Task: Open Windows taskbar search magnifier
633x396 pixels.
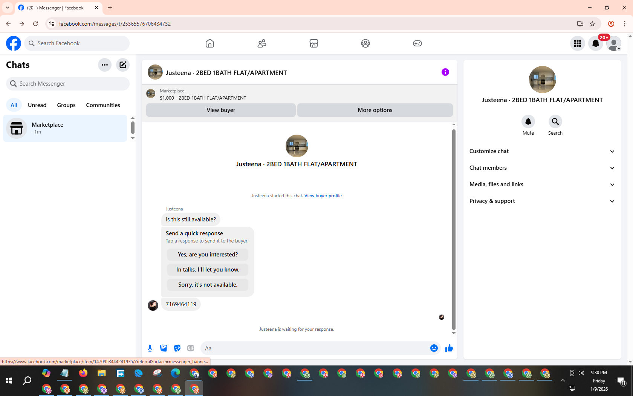Action: (x=27, y=381)
